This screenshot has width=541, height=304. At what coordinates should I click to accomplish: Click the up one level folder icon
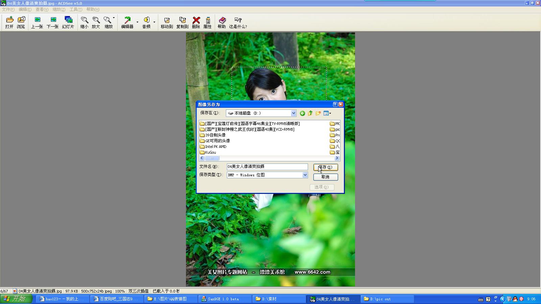310,113
